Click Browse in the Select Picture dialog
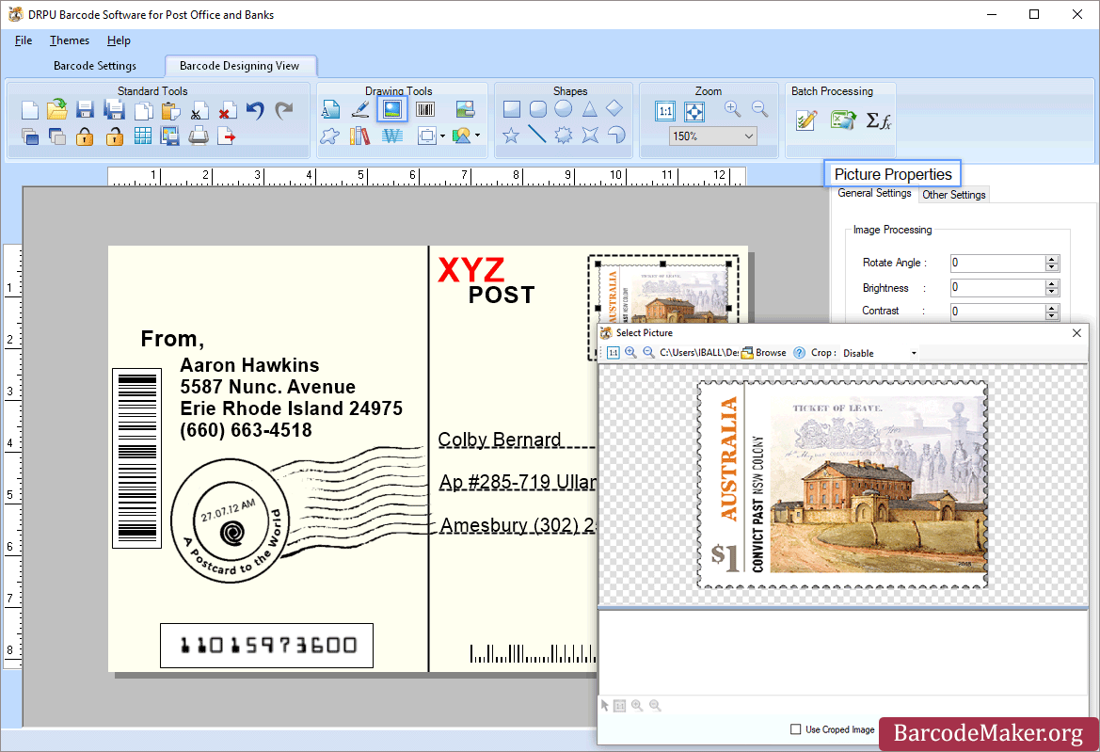 [764, 353]
